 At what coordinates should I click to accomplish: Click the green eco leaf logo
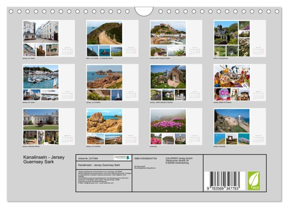click(254, 181)
